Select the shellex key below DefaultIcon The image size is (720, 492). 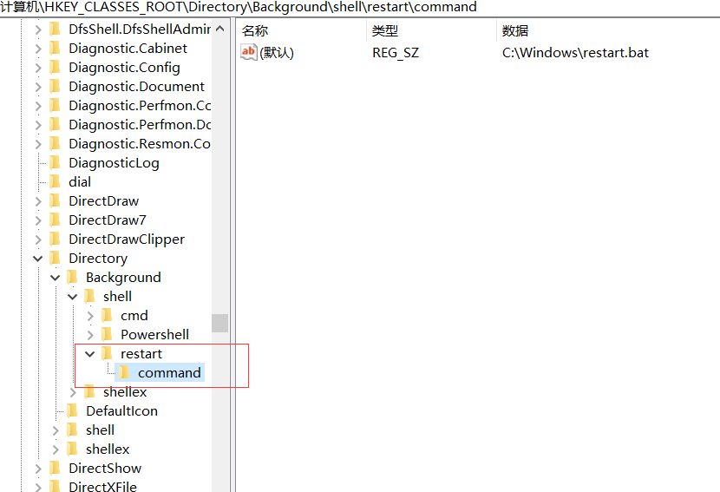coord(108,449)
